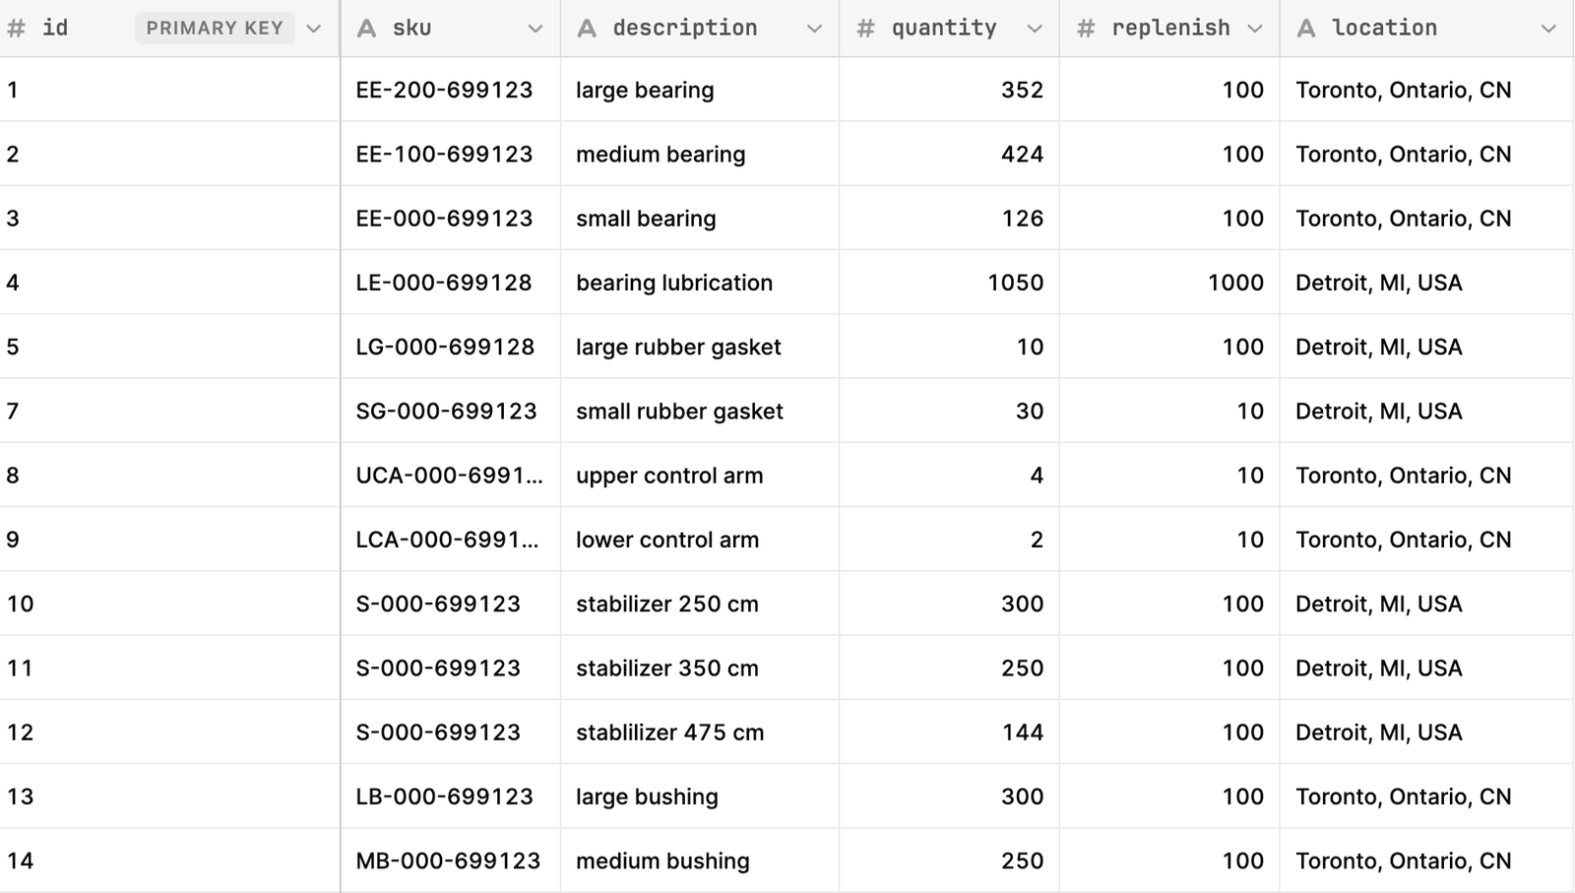Select cell MB-000-699123
Viewport: 1575px width, 893px height.
pos(451,861)
